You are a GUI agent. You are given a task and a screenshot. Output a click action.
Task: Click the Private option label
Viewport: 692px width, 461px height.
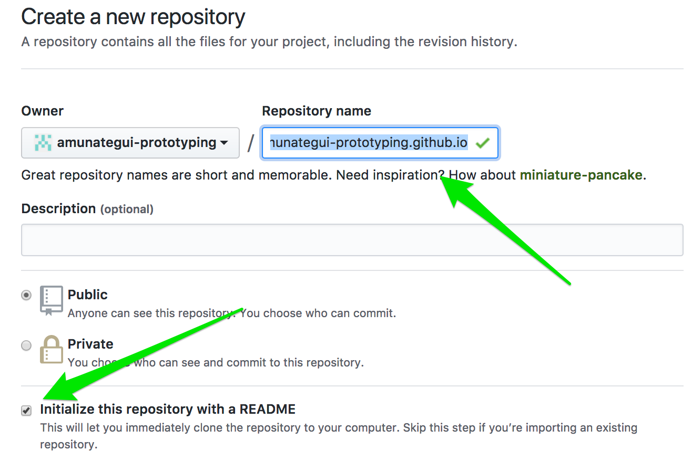[90, 344]
